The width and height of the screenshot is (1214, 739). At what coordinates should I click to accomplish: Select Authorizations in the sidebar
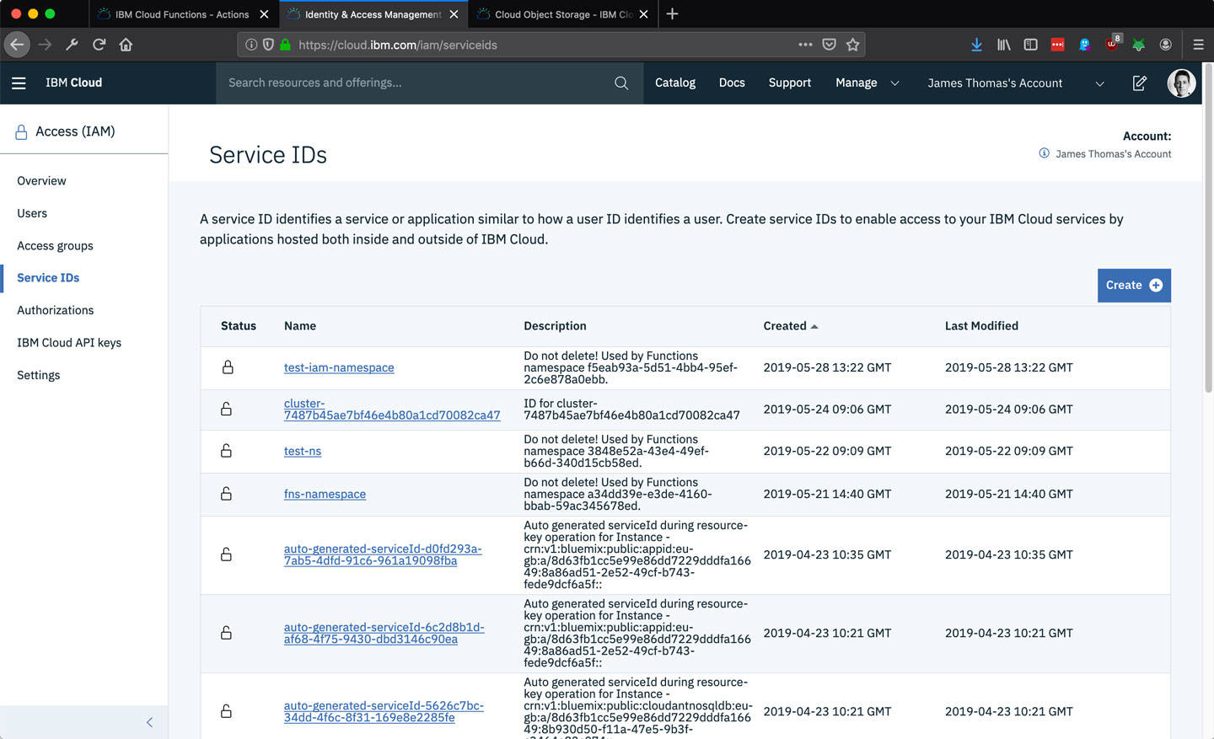[x=56, y=310]
